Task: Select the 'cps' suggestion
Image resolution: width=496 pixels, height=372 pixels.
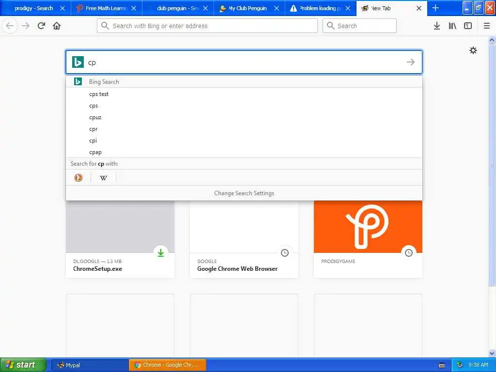Action: point(244,106)
